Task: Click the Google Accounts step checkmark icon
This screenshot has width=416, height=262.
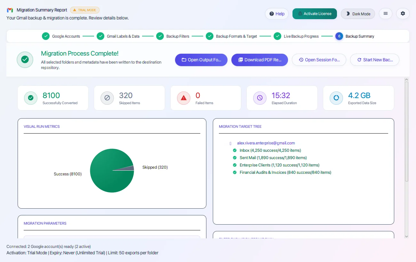Action: (x=46, y=36)
